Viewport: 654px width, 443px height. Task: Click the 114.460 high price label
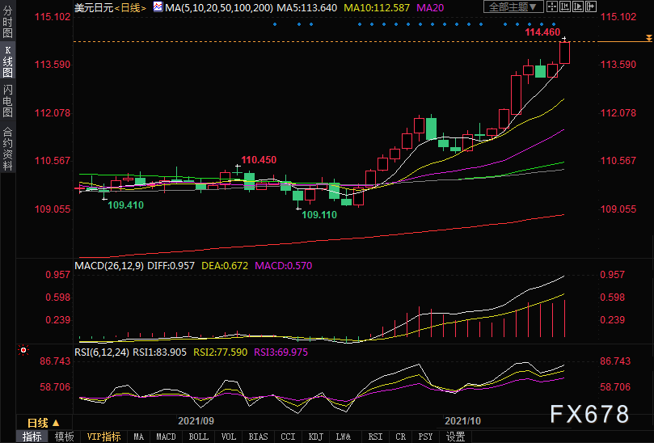(542, 32)
